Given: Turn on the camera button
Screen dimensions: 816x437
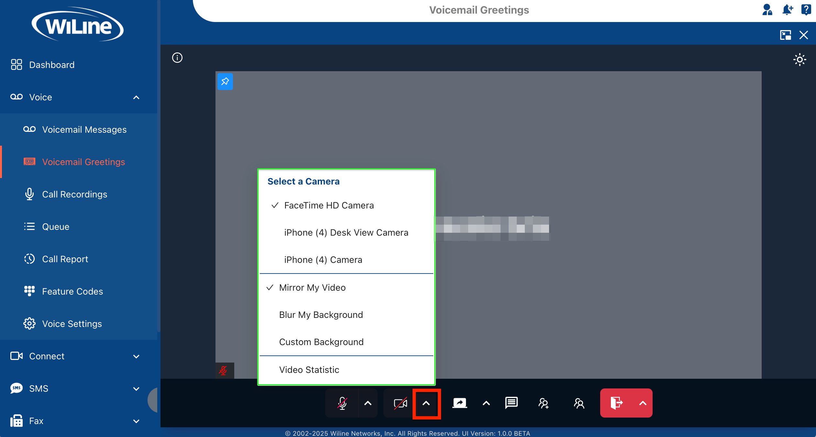Looking at the screenshot, I should pos(400,403).
